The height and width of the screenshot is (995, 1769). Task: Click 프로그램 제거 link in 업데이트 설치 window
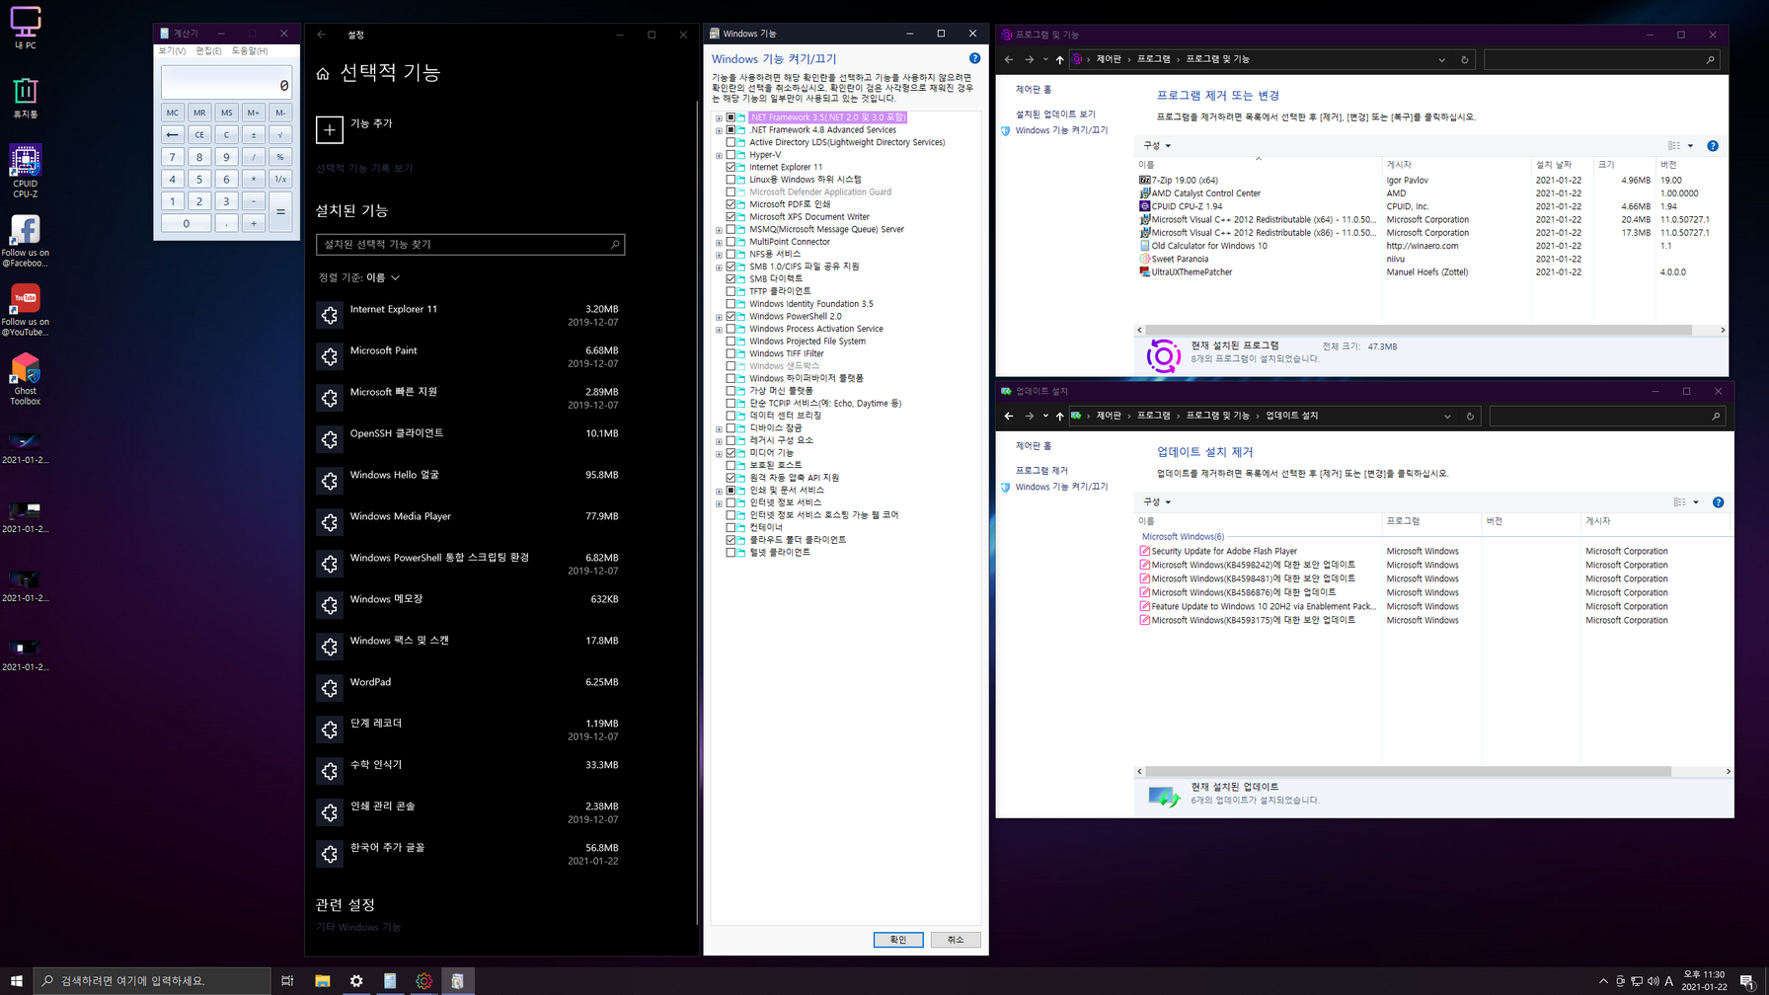[1041, 471]
